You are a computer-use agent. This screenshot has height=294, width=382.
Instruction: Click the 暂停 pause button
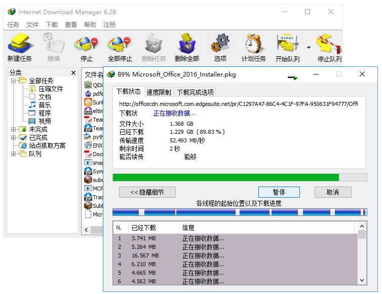point(279,192)
